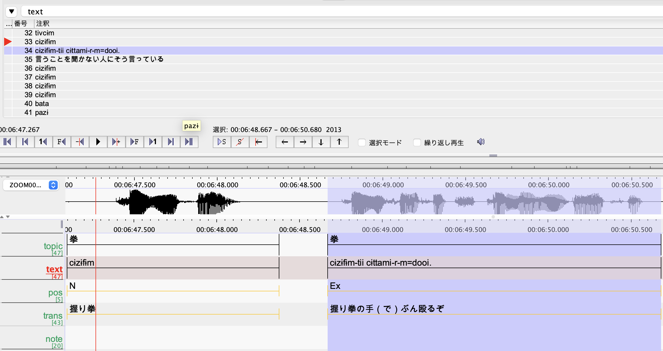Enable the 選択モード checkbox
The image size is (663, 351).
(362, 142)
